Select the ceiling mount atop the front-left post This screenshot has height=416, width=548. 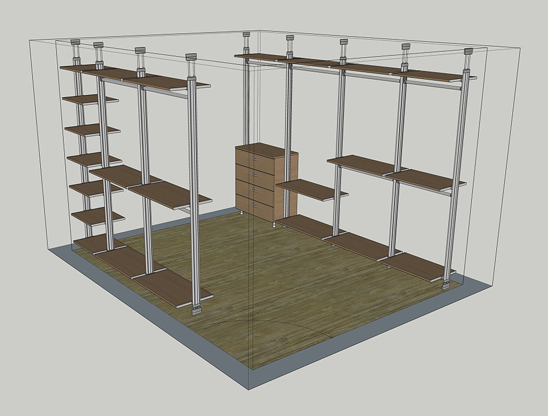(x=191, y=58)
